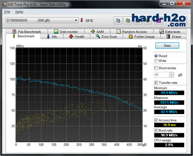Viewport: 193px width, 156px height.
Task: Select the Write radio button
Action: tap(156, 61)
